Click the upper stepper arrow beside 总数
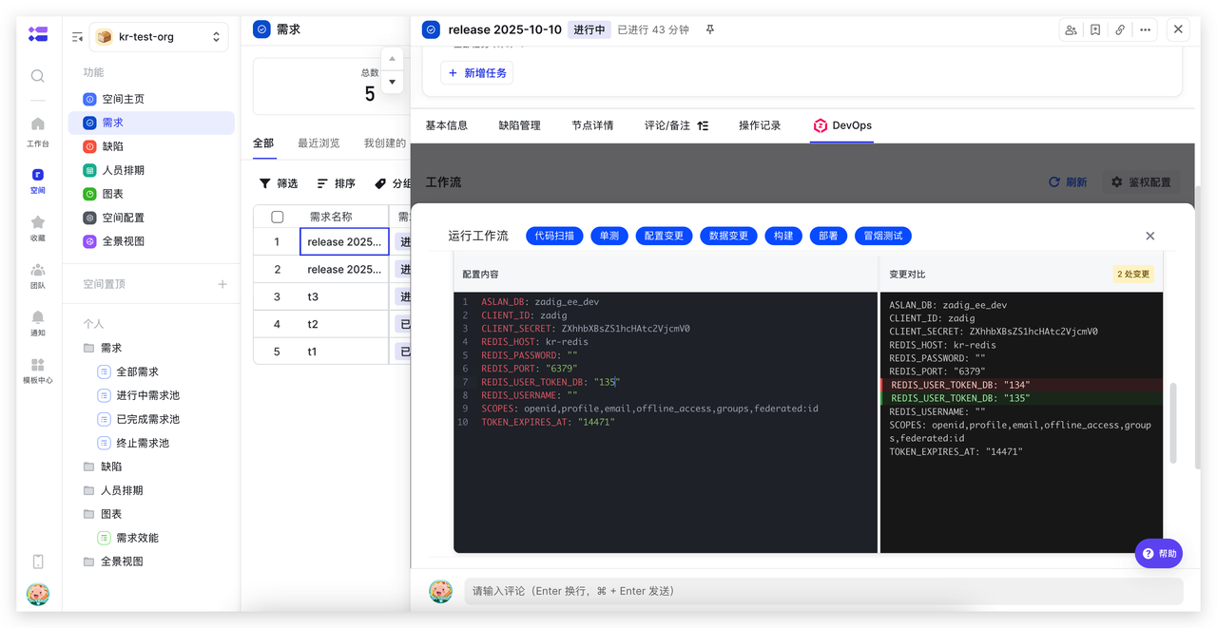The width and height of the screenshot is (1217, 628). point(392,58)
